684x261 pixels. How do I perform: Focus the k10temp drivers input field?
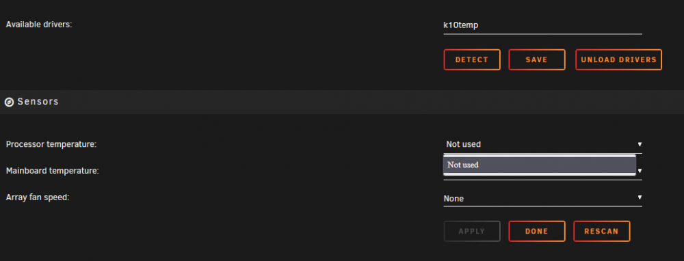coord(542,25)
